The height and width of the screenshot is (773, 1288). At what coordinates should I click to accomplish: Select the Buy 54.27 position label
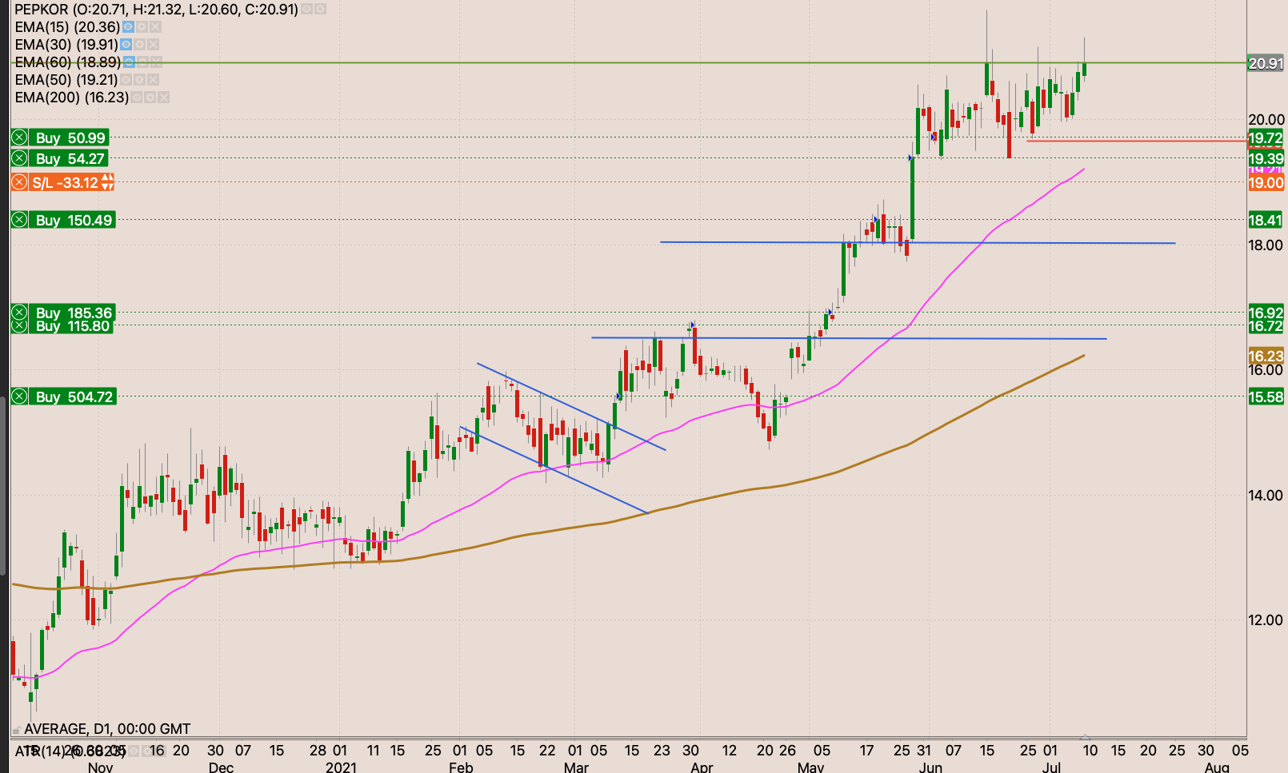click(x=70, y=159)
